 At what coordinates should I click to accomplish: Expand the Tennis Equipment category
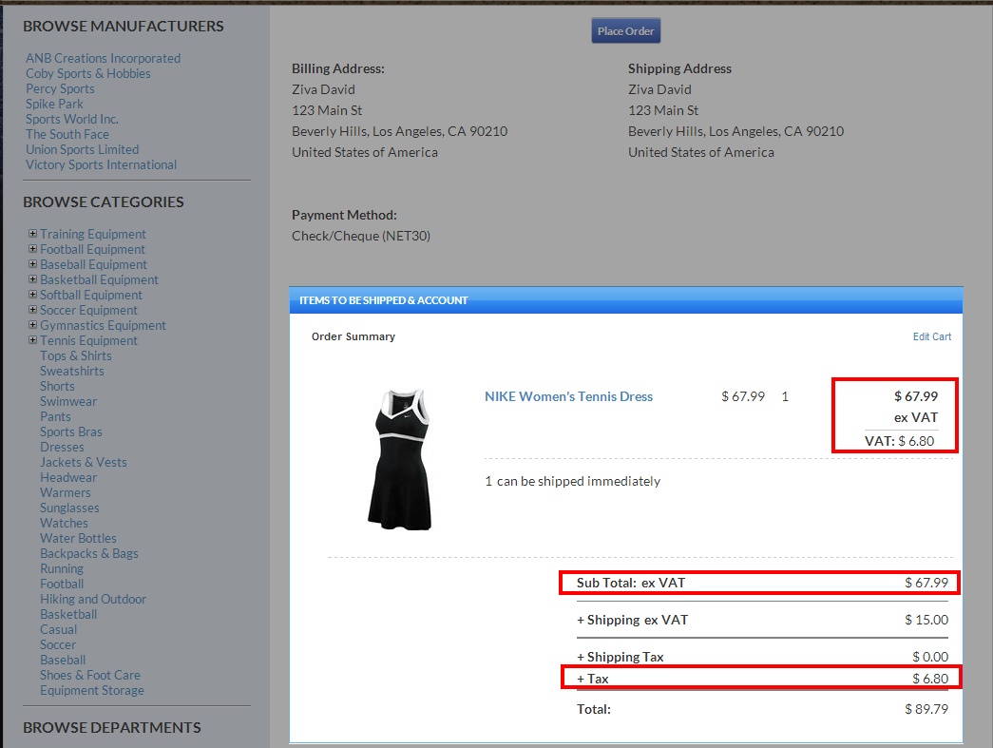click(x=32, y=340)
